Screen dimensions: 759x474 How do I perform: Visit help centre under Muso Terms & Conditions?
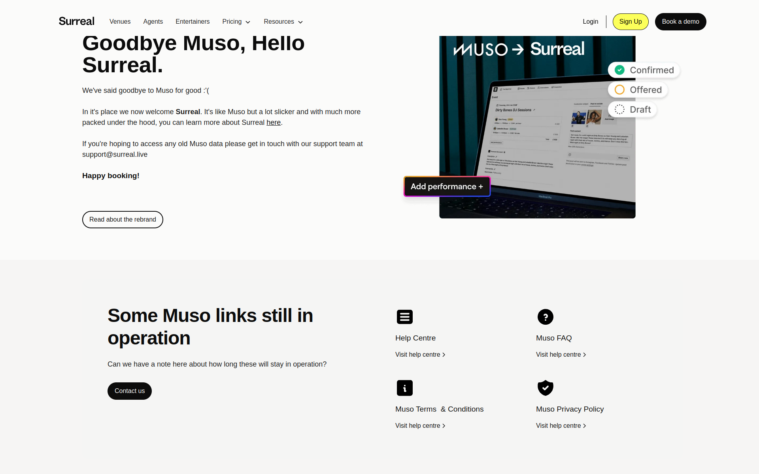[420, 426]
